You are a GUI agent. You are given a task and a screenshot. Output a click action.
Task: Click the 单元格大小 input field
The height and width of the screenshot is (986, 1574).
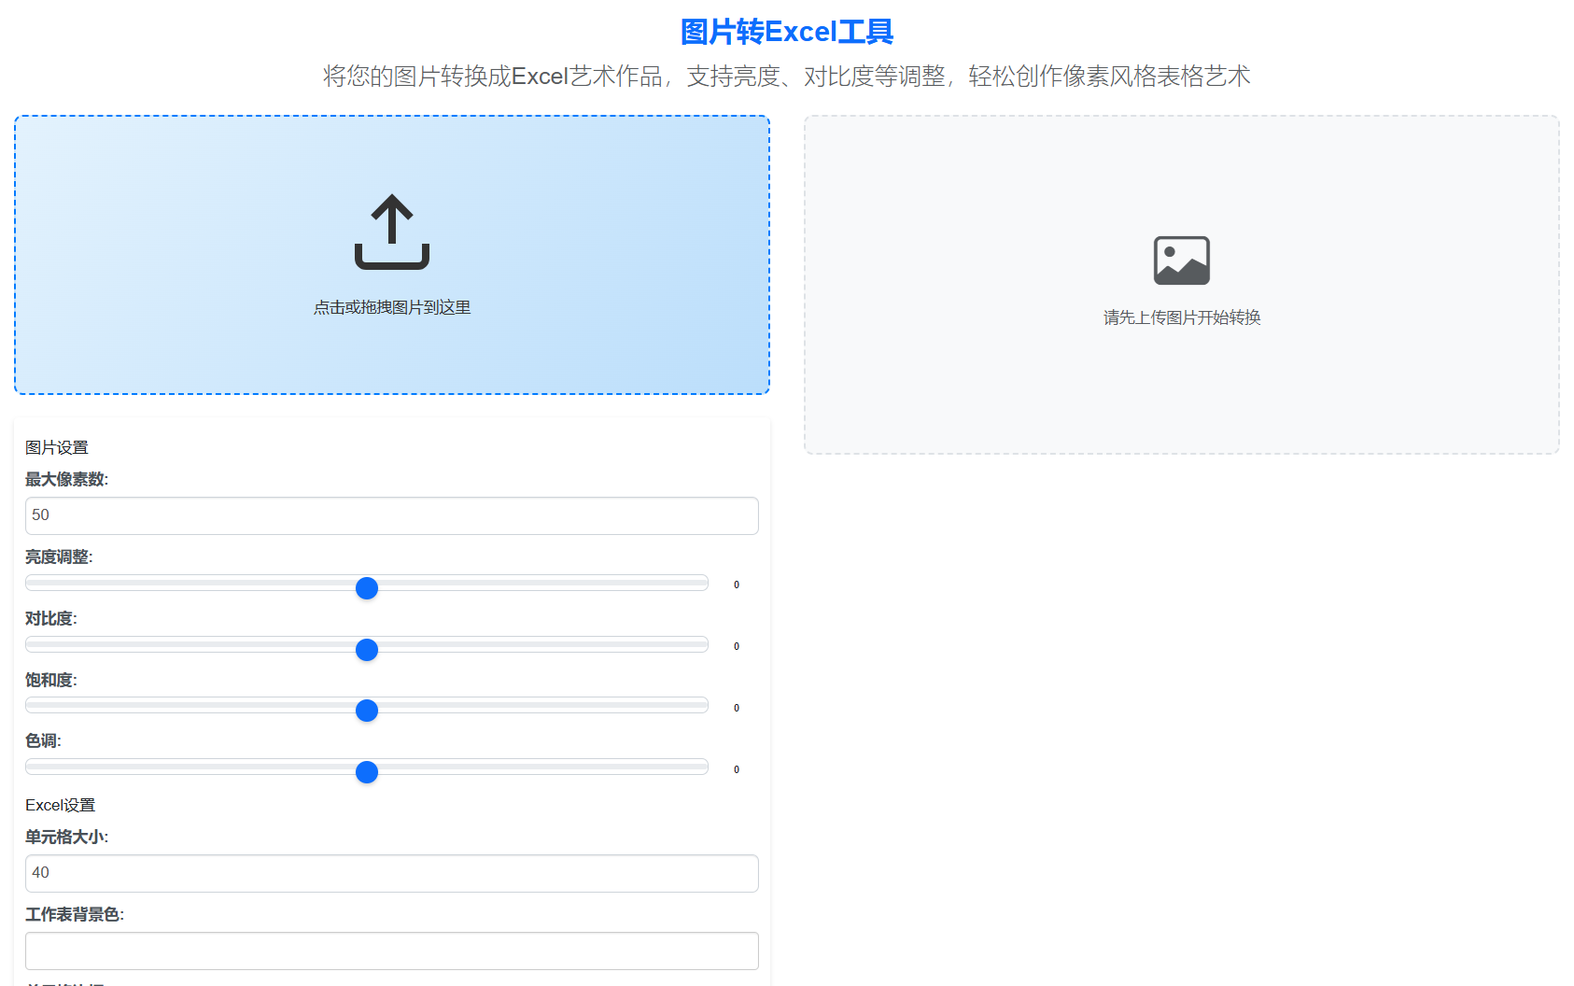[x=391, y=873]
